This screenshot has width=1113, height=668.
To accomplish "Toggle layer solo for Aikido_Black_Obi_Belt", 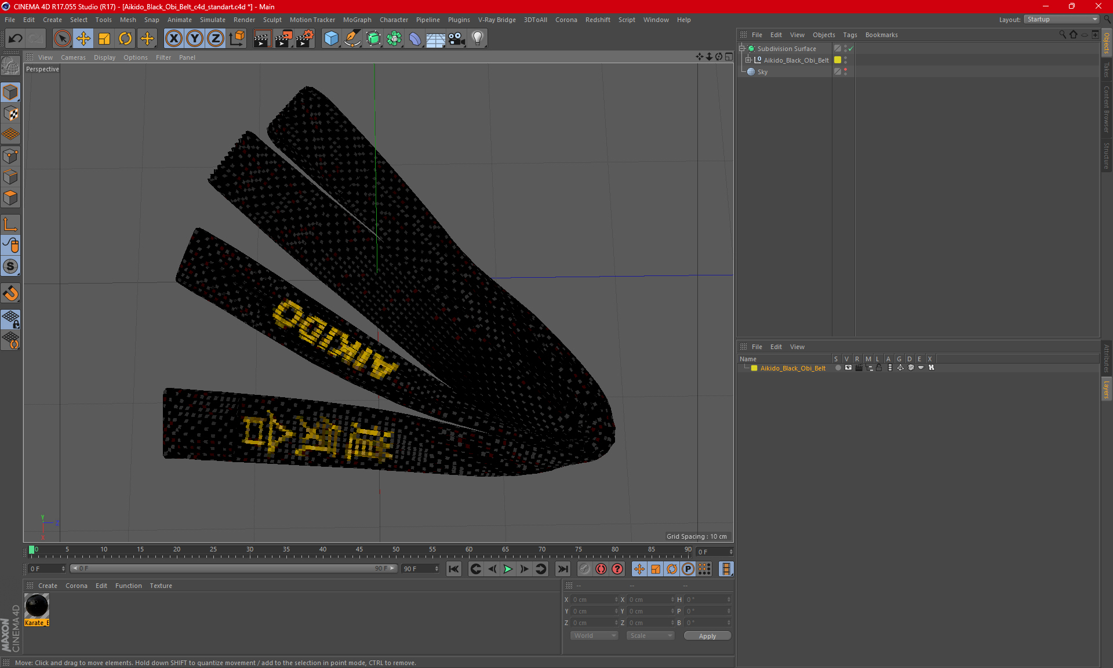I will tap(838, 368).
